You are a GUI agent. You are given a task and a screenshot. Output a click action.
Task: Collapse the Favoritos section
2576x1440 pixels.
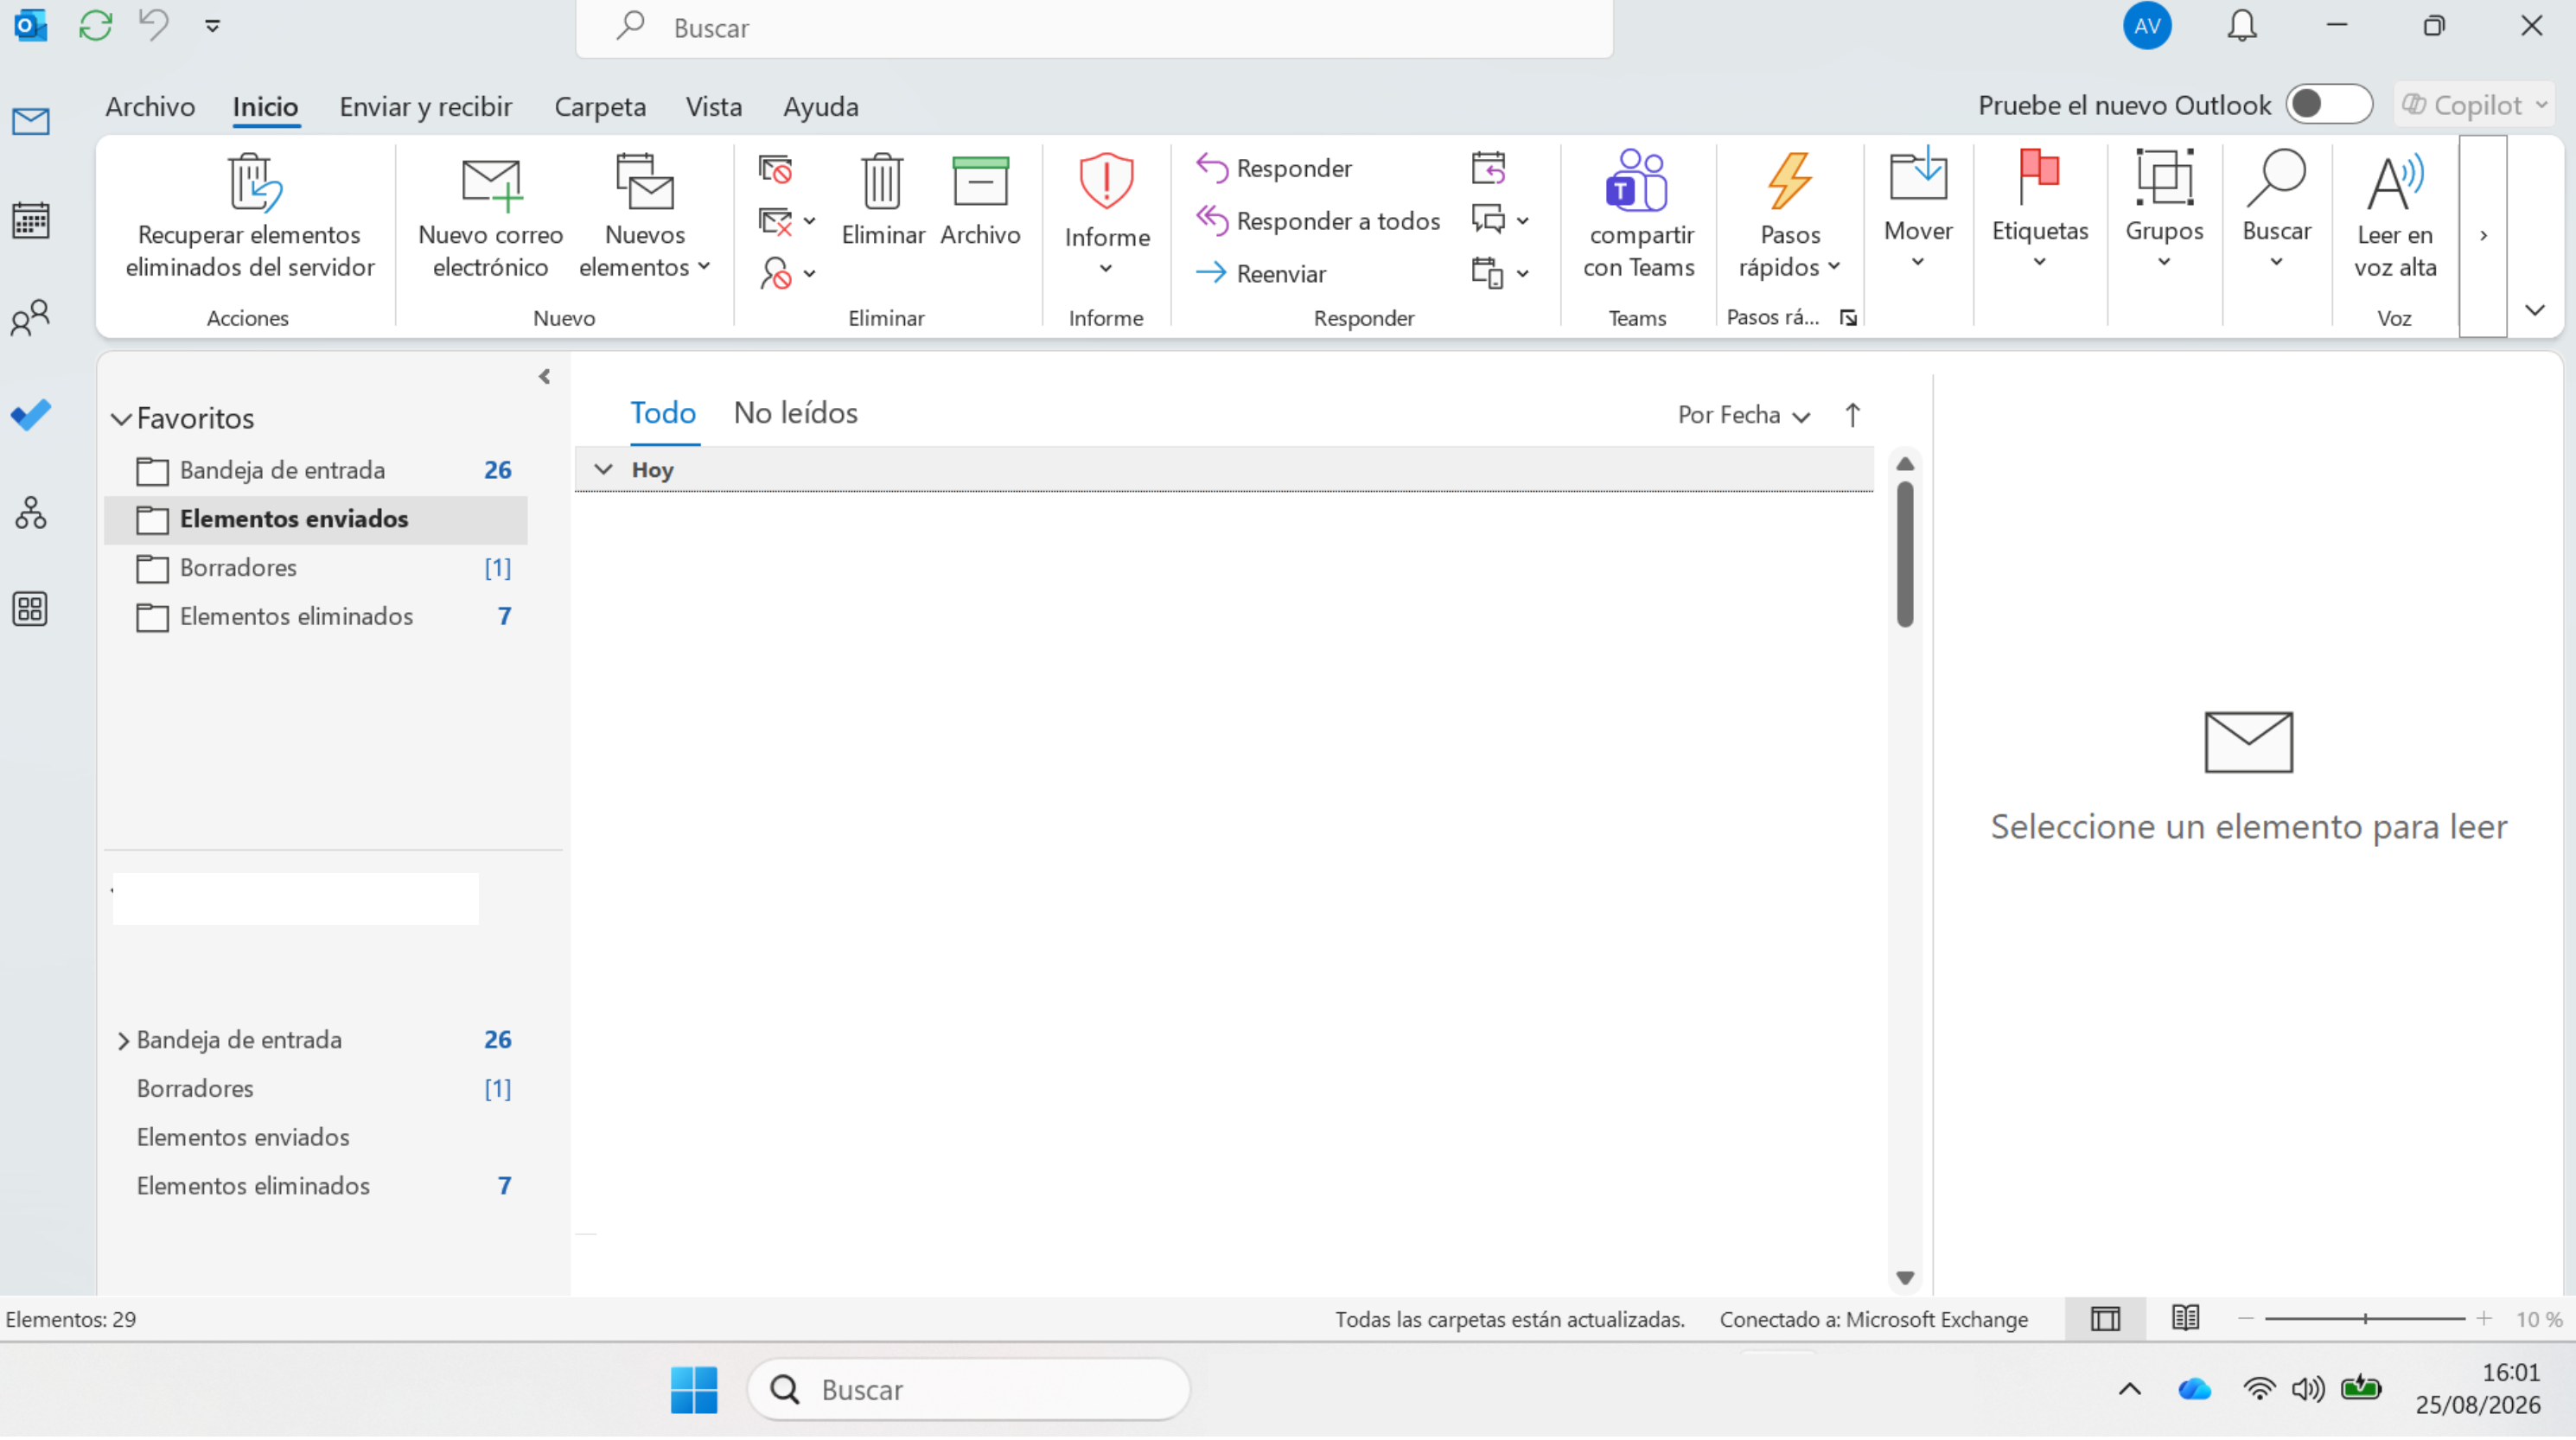point(121,419)
